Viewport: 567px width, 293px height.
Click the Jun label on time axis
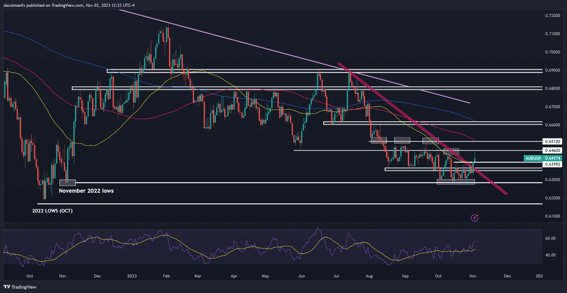pyautogui.click(x=302, y=275)
